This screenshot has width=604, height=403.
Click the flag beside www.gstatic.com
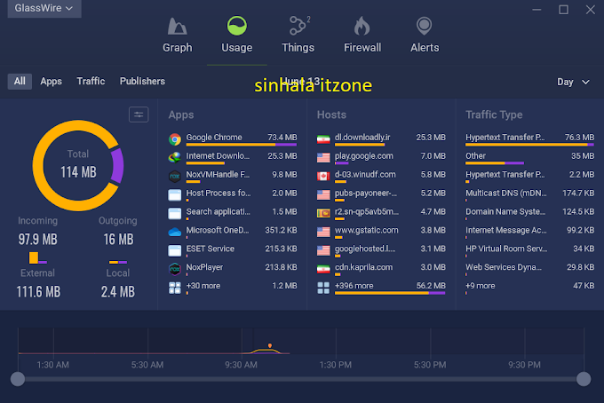click(x=323, y=232)
